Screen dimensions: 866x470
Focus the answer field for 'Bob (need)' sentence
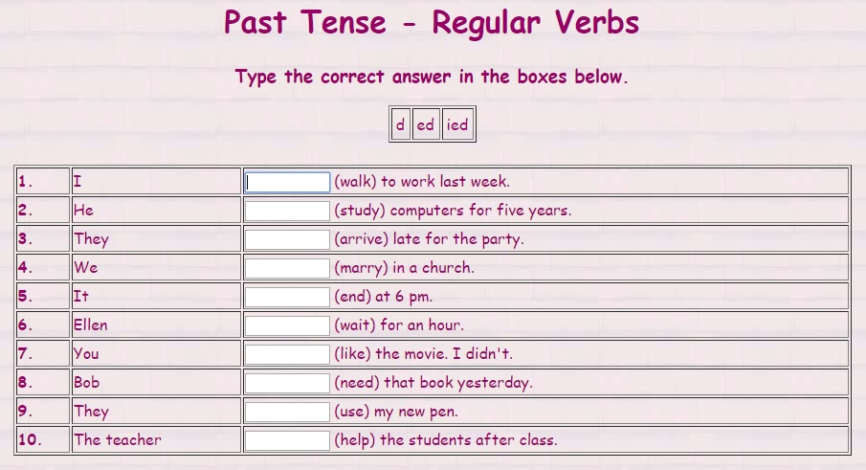pyautogui.click(x=287, y=383)
